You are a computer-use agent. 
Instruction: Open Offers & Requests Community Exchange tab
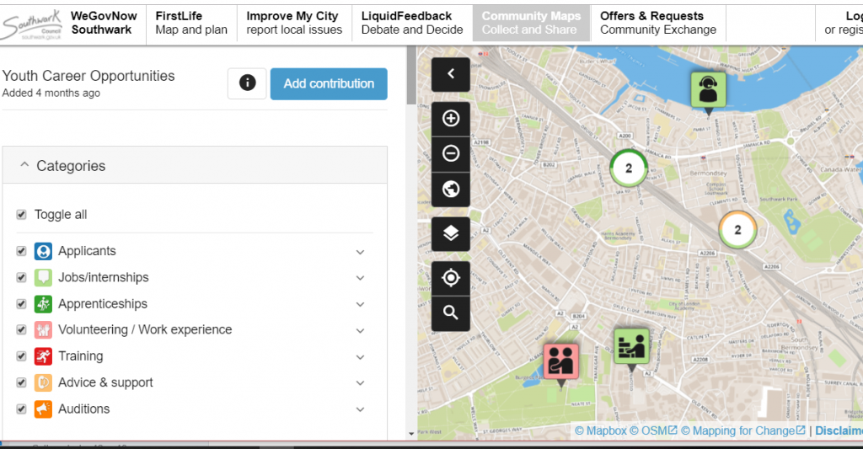click(x=658, y=23)
